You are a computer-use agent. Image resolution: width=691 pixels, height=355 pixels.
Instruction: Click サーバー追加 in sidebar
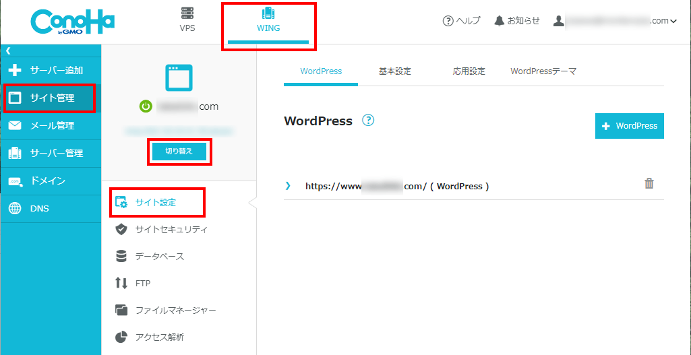click(51, 70)
